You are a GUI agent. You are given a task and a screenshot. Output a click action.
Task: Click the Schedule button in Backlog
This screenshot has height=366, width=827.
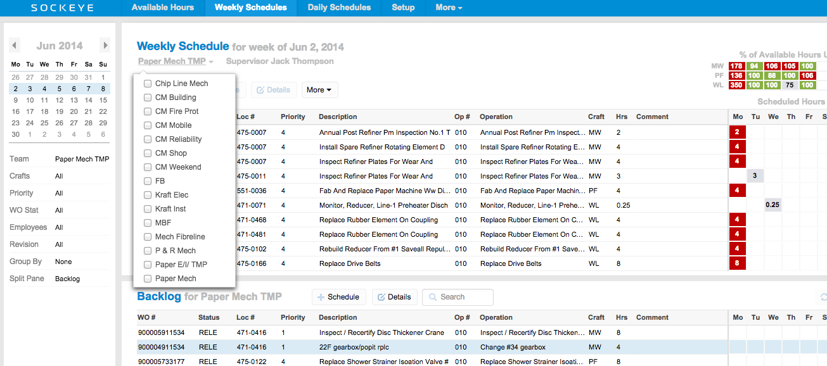(x=339, y=297)
